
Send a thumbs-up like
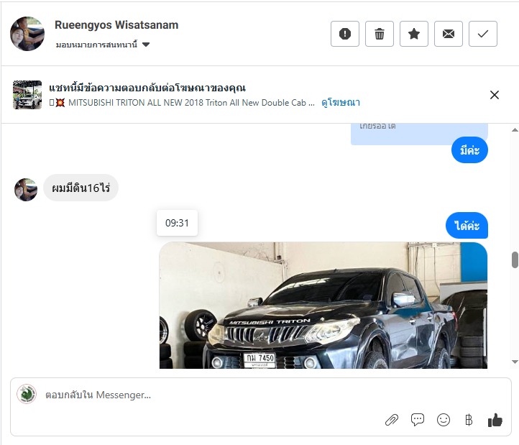(x=495, y=421)
